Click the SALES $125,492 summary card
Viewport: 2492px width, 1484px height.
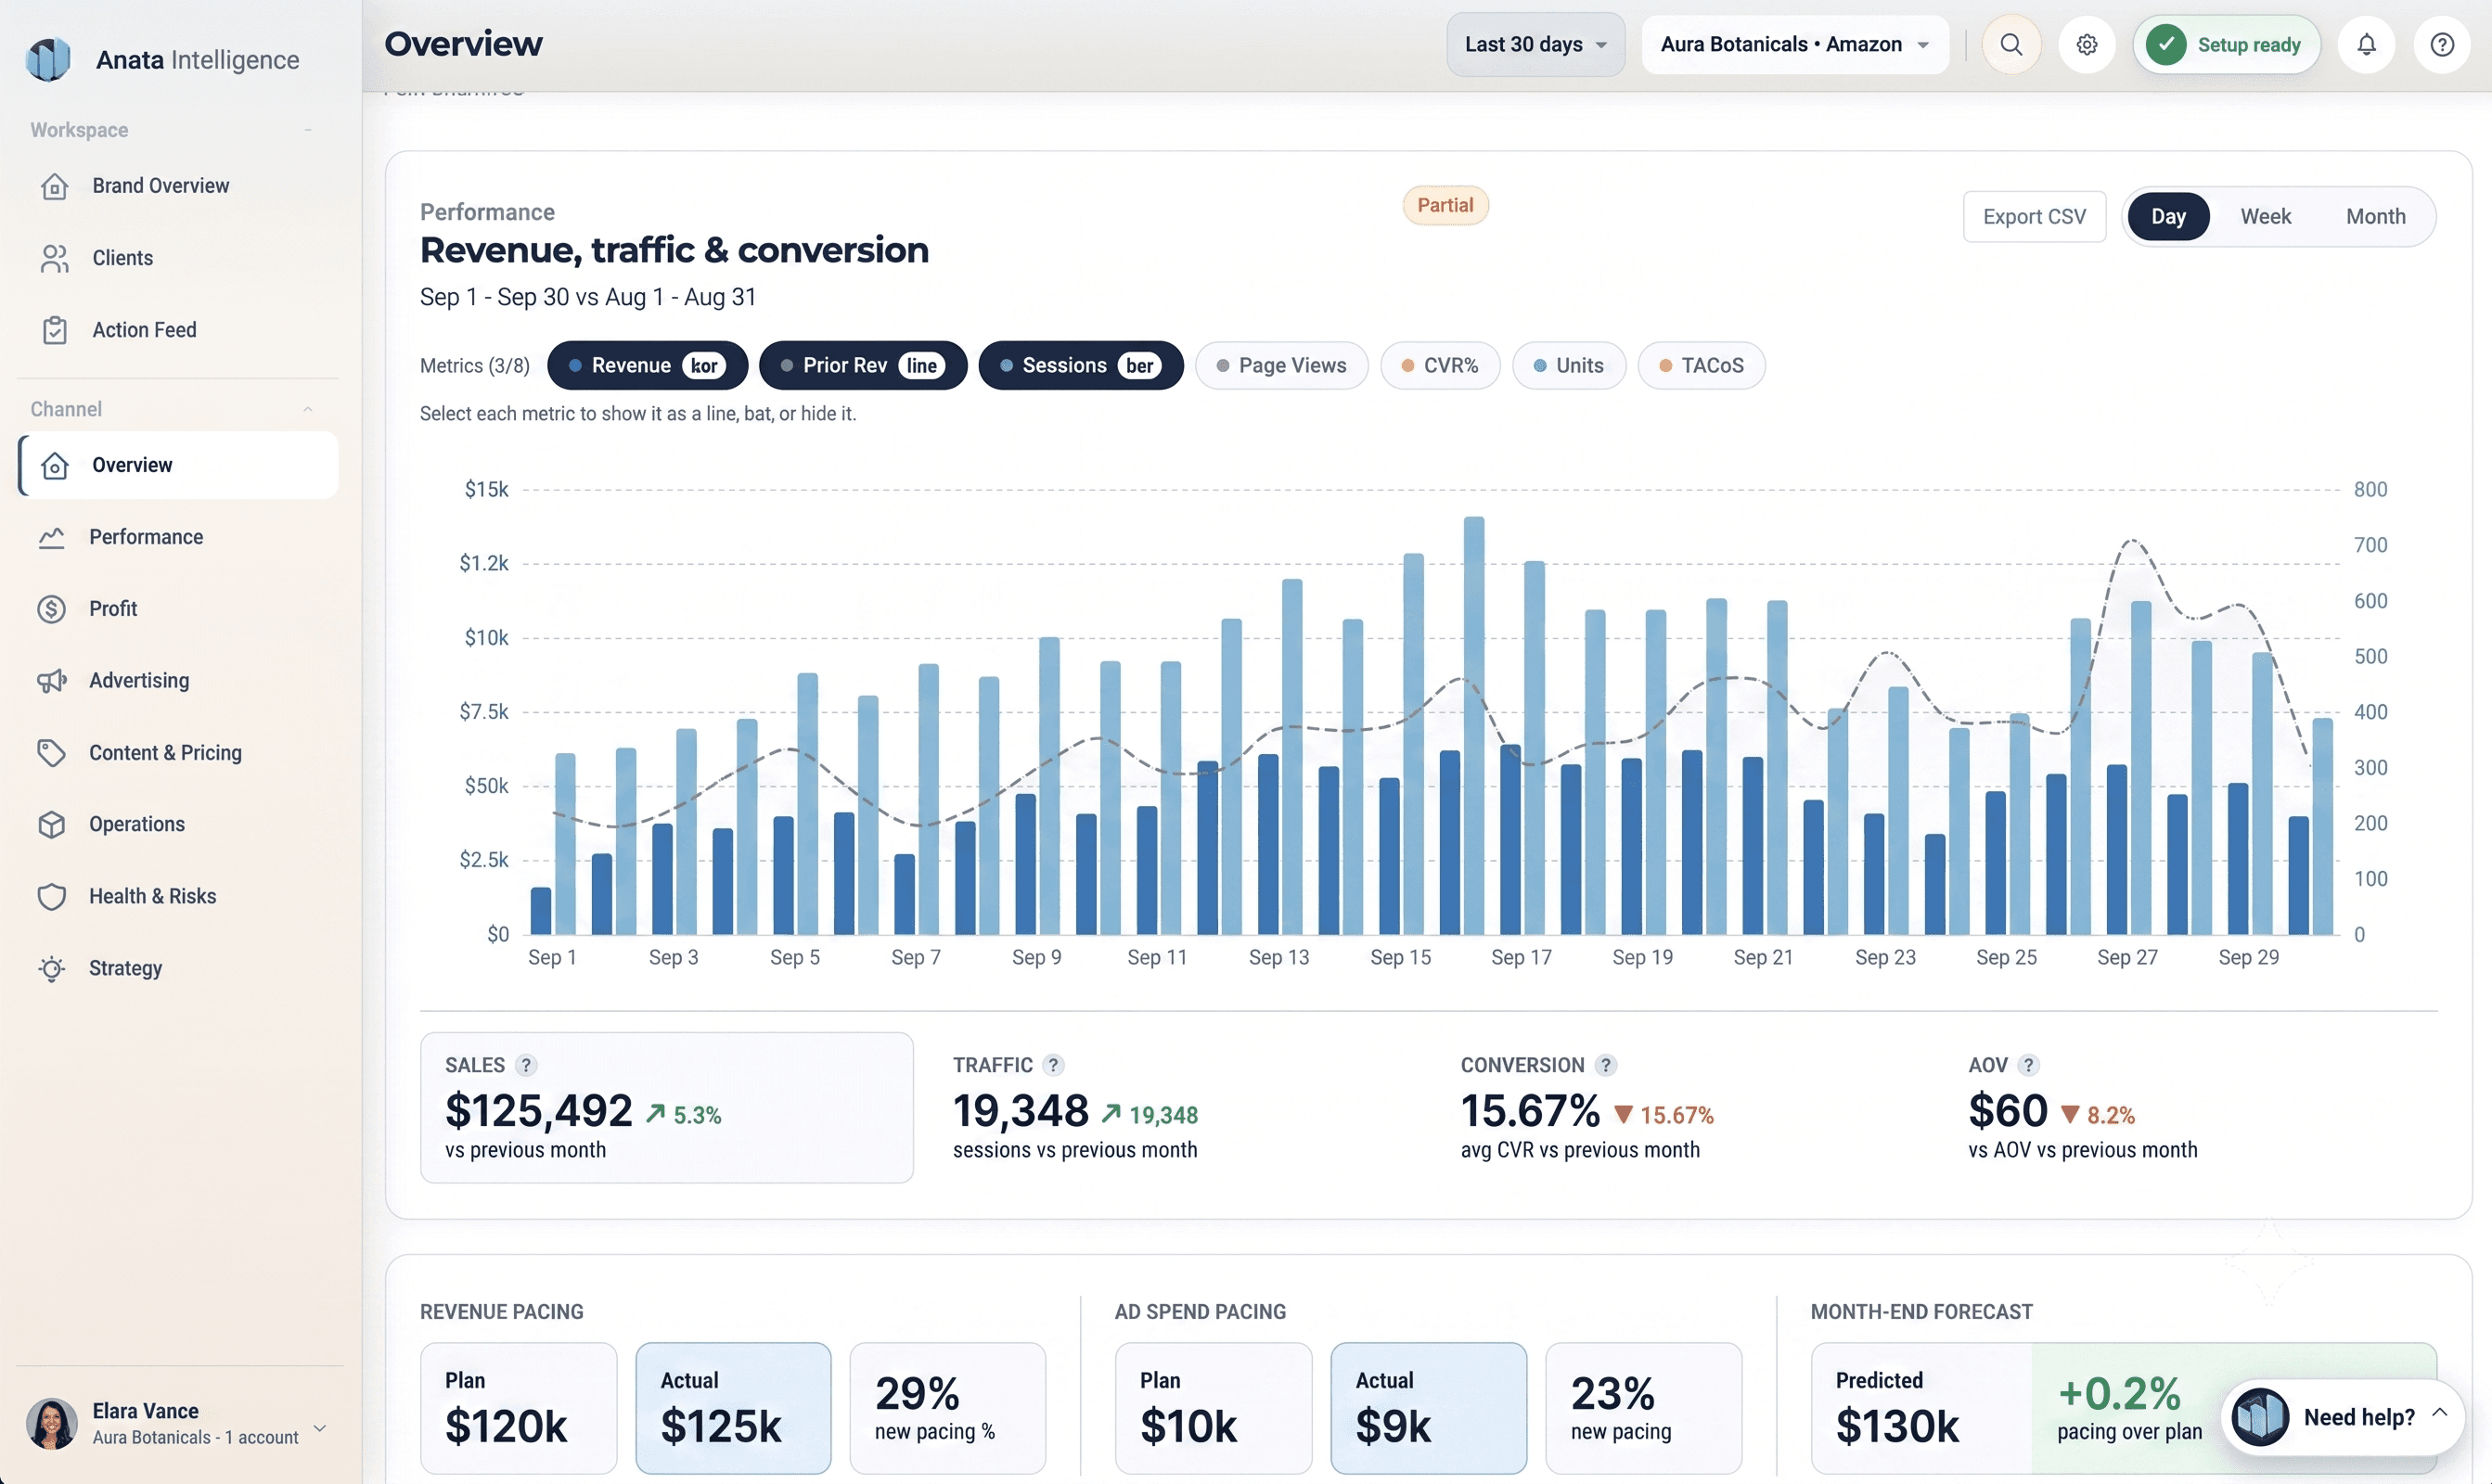(667, 1107)
